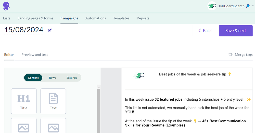Click the Merge tags tag icon
The image size is (255, 133).
[231, 55]
